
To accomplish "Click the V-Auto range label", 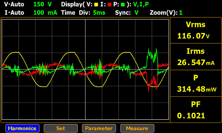I will click(14, 4).
